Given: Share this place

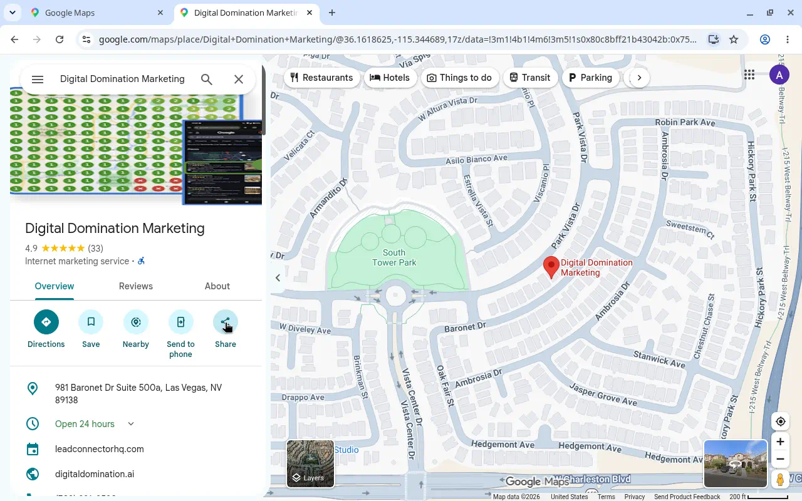Looking at the screenshot, I should click(x=226, y=329).
